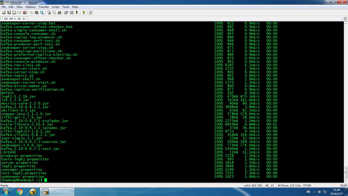The image size is (348, 196).
Task: Click the producer.properties filename
Action: click(21, 156)
